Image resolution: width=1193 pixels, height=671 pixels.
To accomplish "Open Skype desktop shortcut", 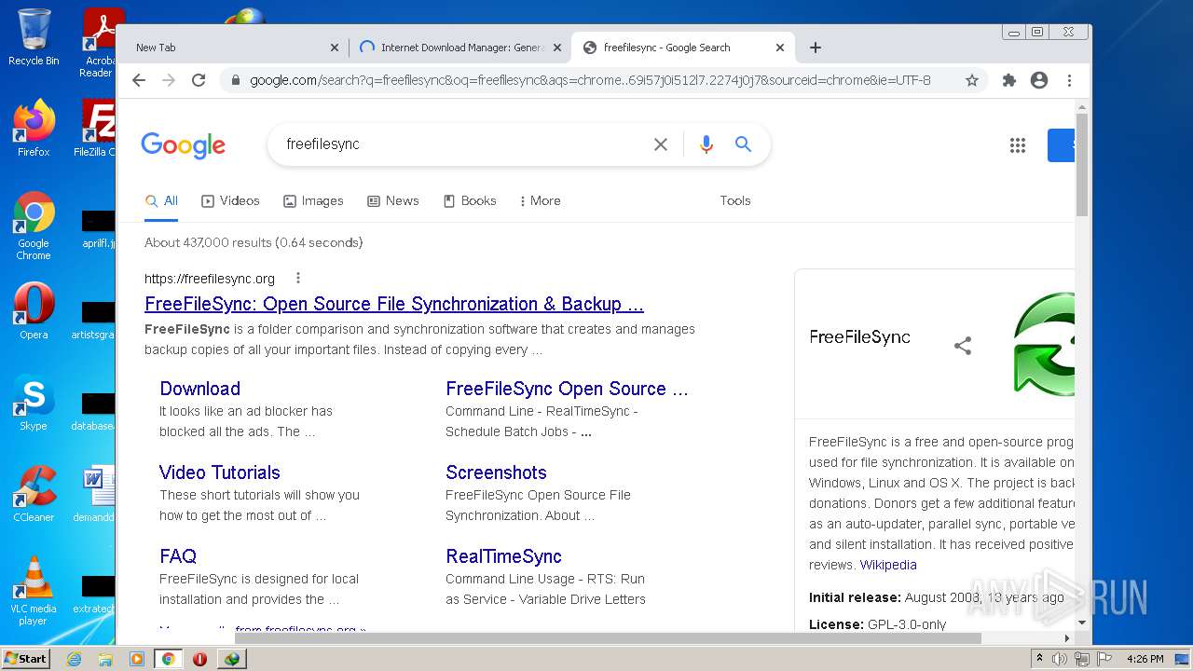I will (34, 403).
